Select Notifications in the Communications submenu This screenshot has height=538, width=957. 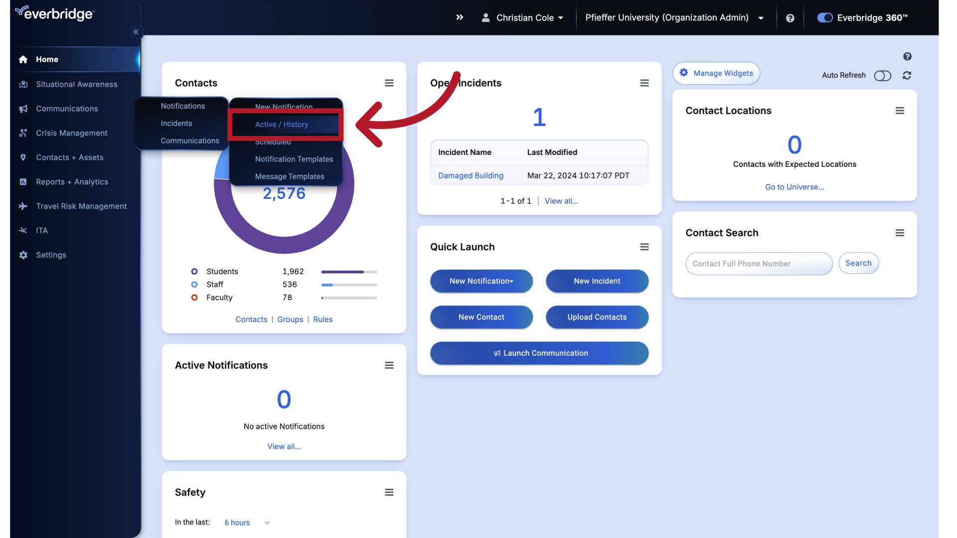pyautogui.click(x=182, y=106)
